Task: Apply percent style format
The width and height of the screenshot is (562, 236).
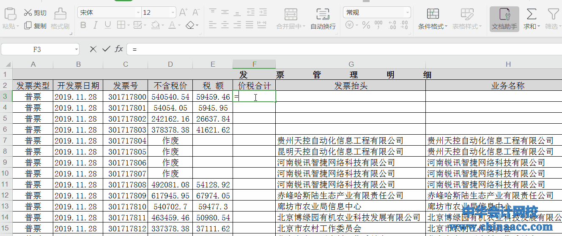Action: pyautogui.click(x=366, y=25)
